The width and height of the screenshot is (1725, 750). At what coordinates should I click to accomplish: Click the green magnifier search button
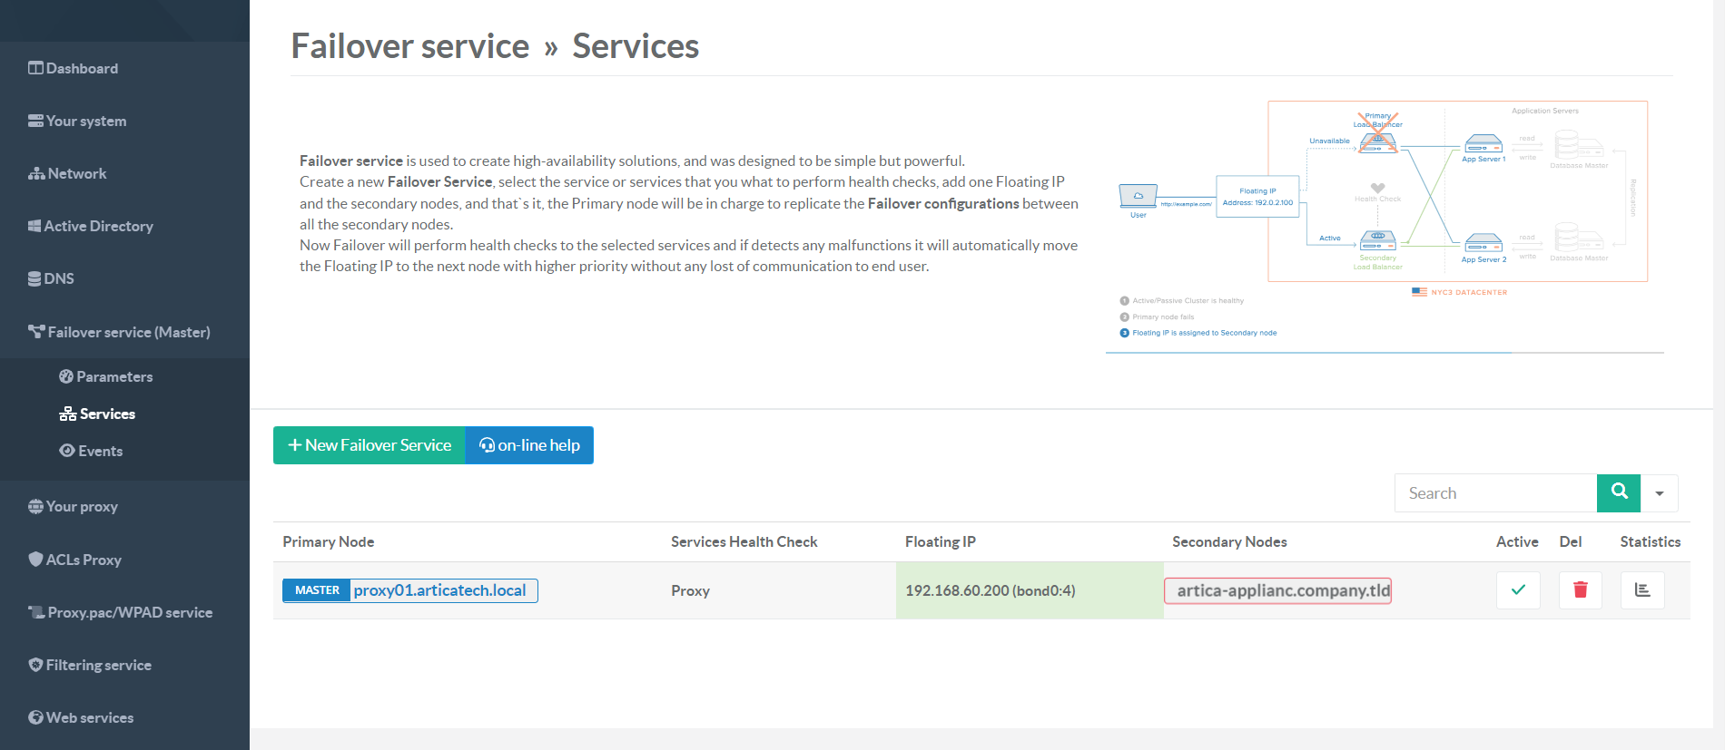1619,492
